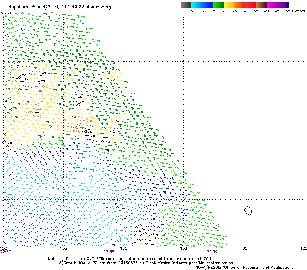Click the 'NOAA/NESDIS/Office of Research and Applications' credit

tap(244, 268)
